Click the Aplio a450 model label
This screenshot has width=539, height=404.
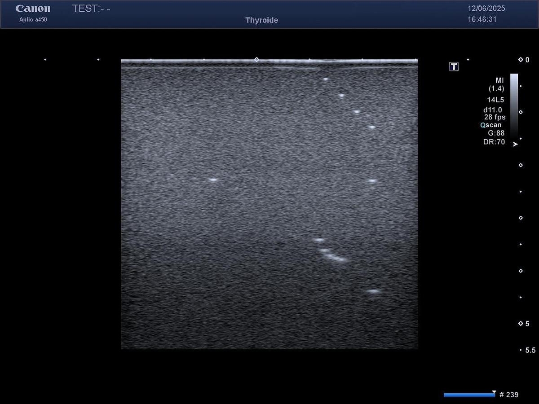tap(33, 19)
